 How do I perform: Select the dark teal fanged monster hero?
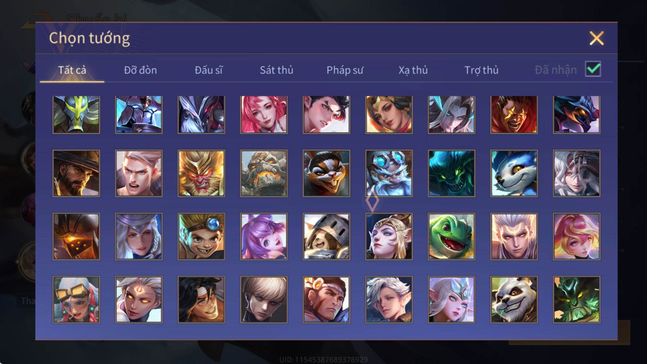pos(451,174)
